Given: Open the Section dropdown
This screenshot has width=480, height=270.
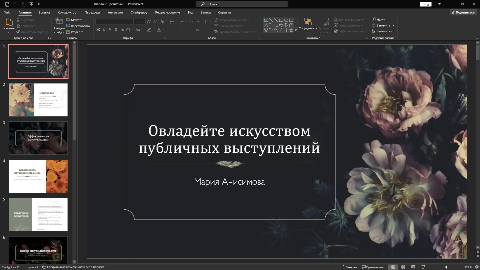Looking at the screenshot, I should (x=74, y=32).
